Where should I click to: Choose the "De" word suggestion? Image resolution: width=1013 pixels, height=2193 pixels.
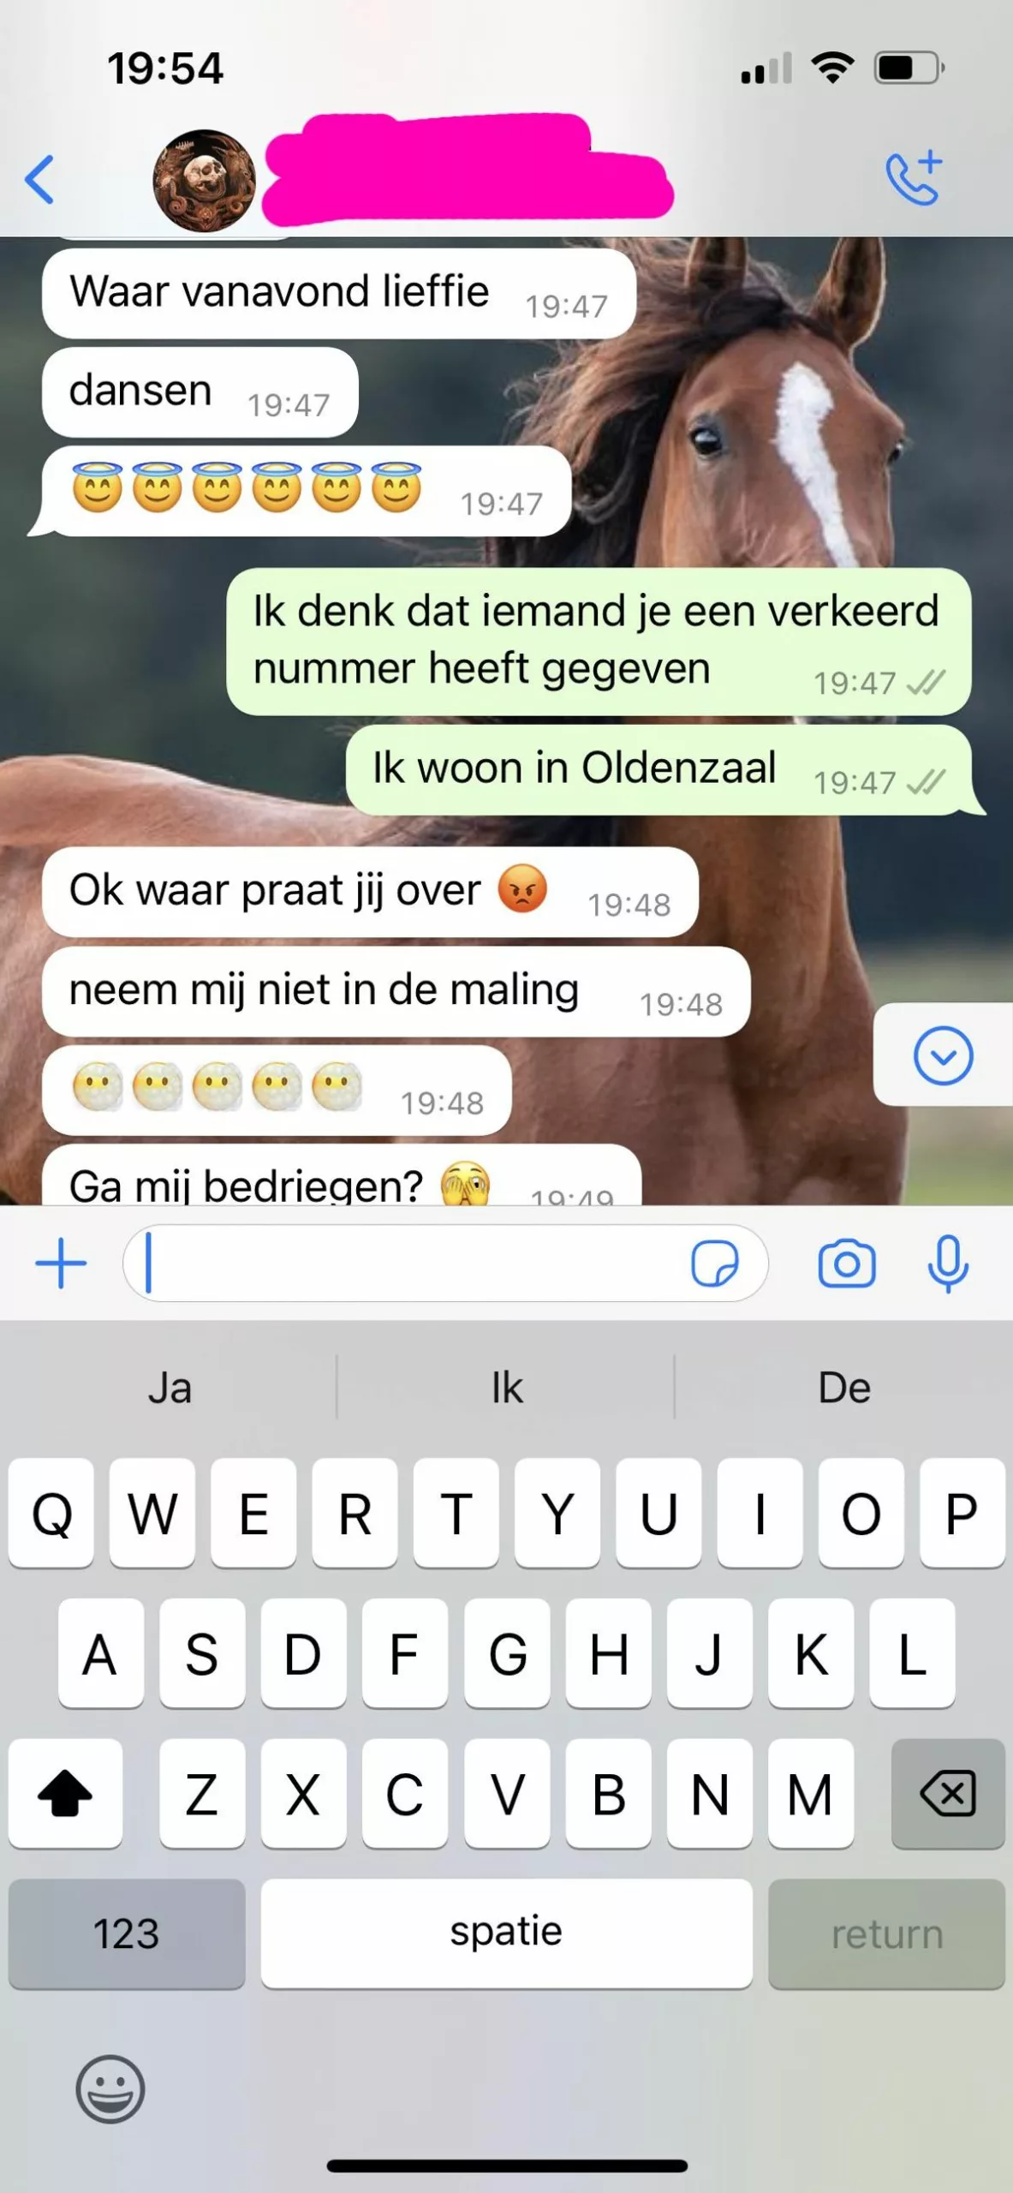pyautogui.click(x=844, y=1387)
